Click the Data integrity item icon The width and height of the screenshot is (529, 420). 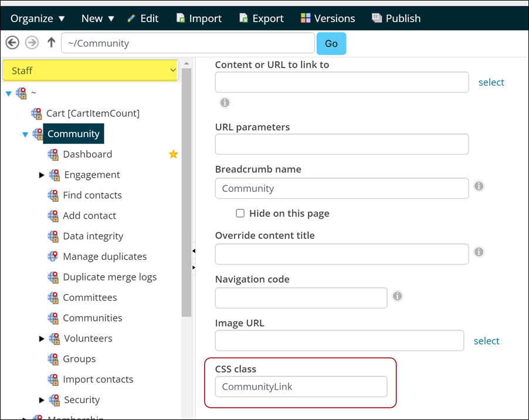point(53,236)
